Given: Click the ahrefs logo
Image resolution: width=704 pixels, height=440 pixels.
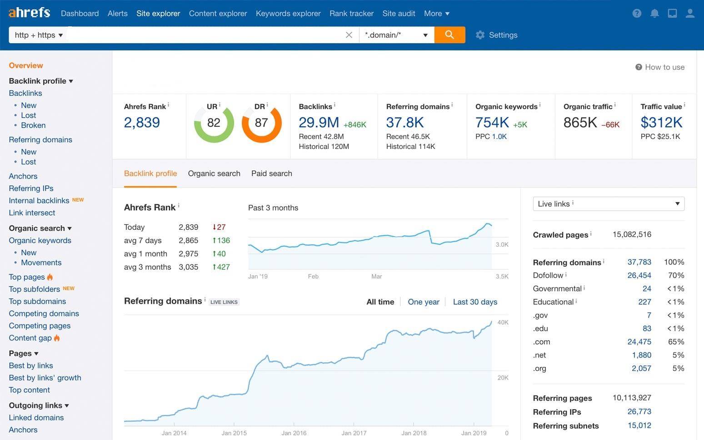Looking at the screenshot, I should coord(30,13).
